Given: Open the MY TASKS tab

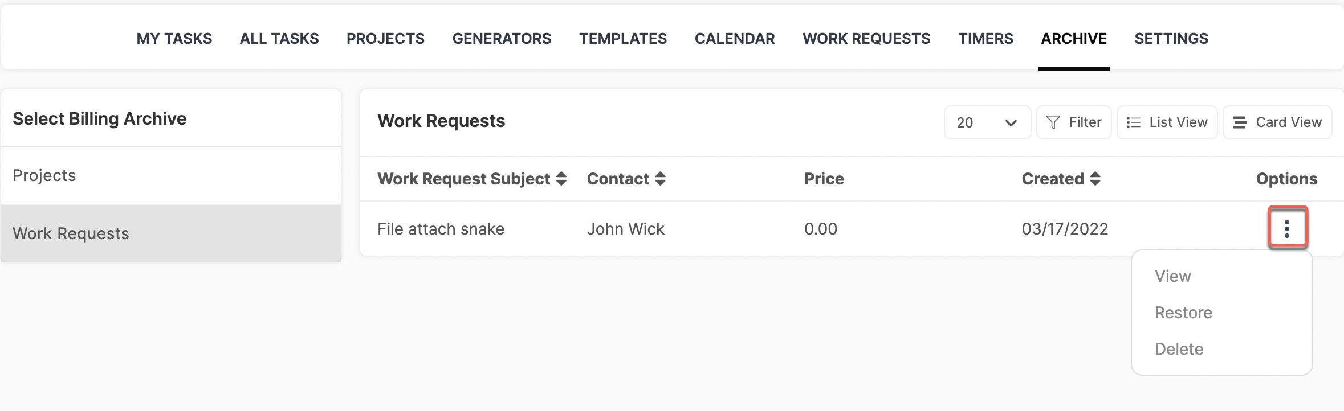Looking at the screenshot, I should pos(174,39).
